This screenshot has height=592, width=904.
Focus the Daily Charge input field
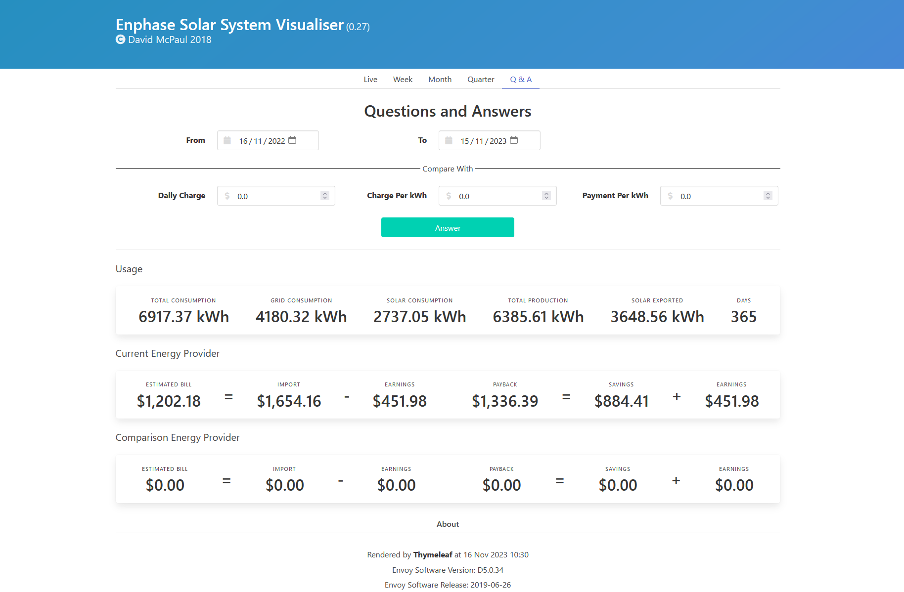(x=276, y=196)
